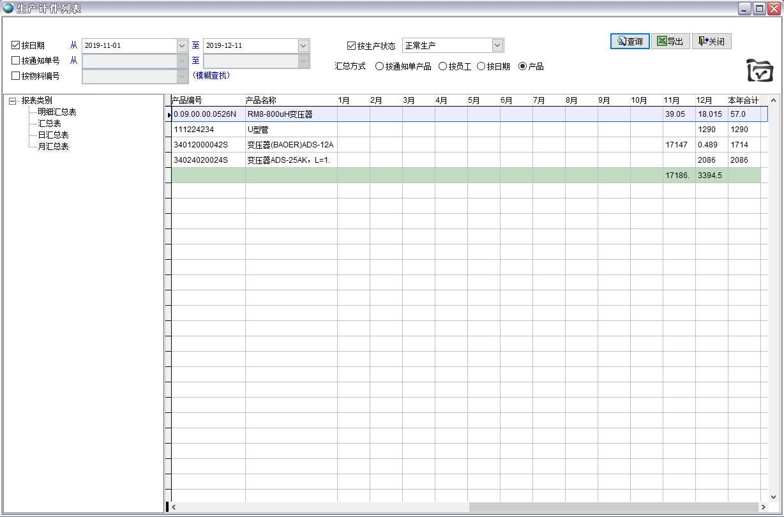
Task: Select the 按通知单产品 radio option
Action: [x=380, y=66]
